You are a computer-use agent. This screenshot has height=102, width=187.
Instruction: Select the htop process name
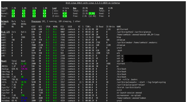click(x=119, y=37)
